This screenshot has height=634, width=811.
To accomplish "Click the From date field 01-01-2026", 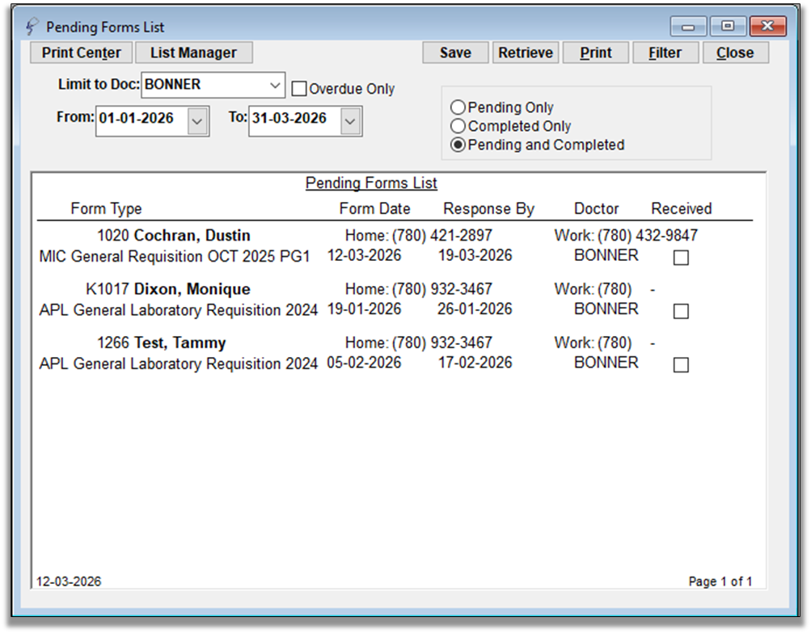I will click(x=139, y=119).
